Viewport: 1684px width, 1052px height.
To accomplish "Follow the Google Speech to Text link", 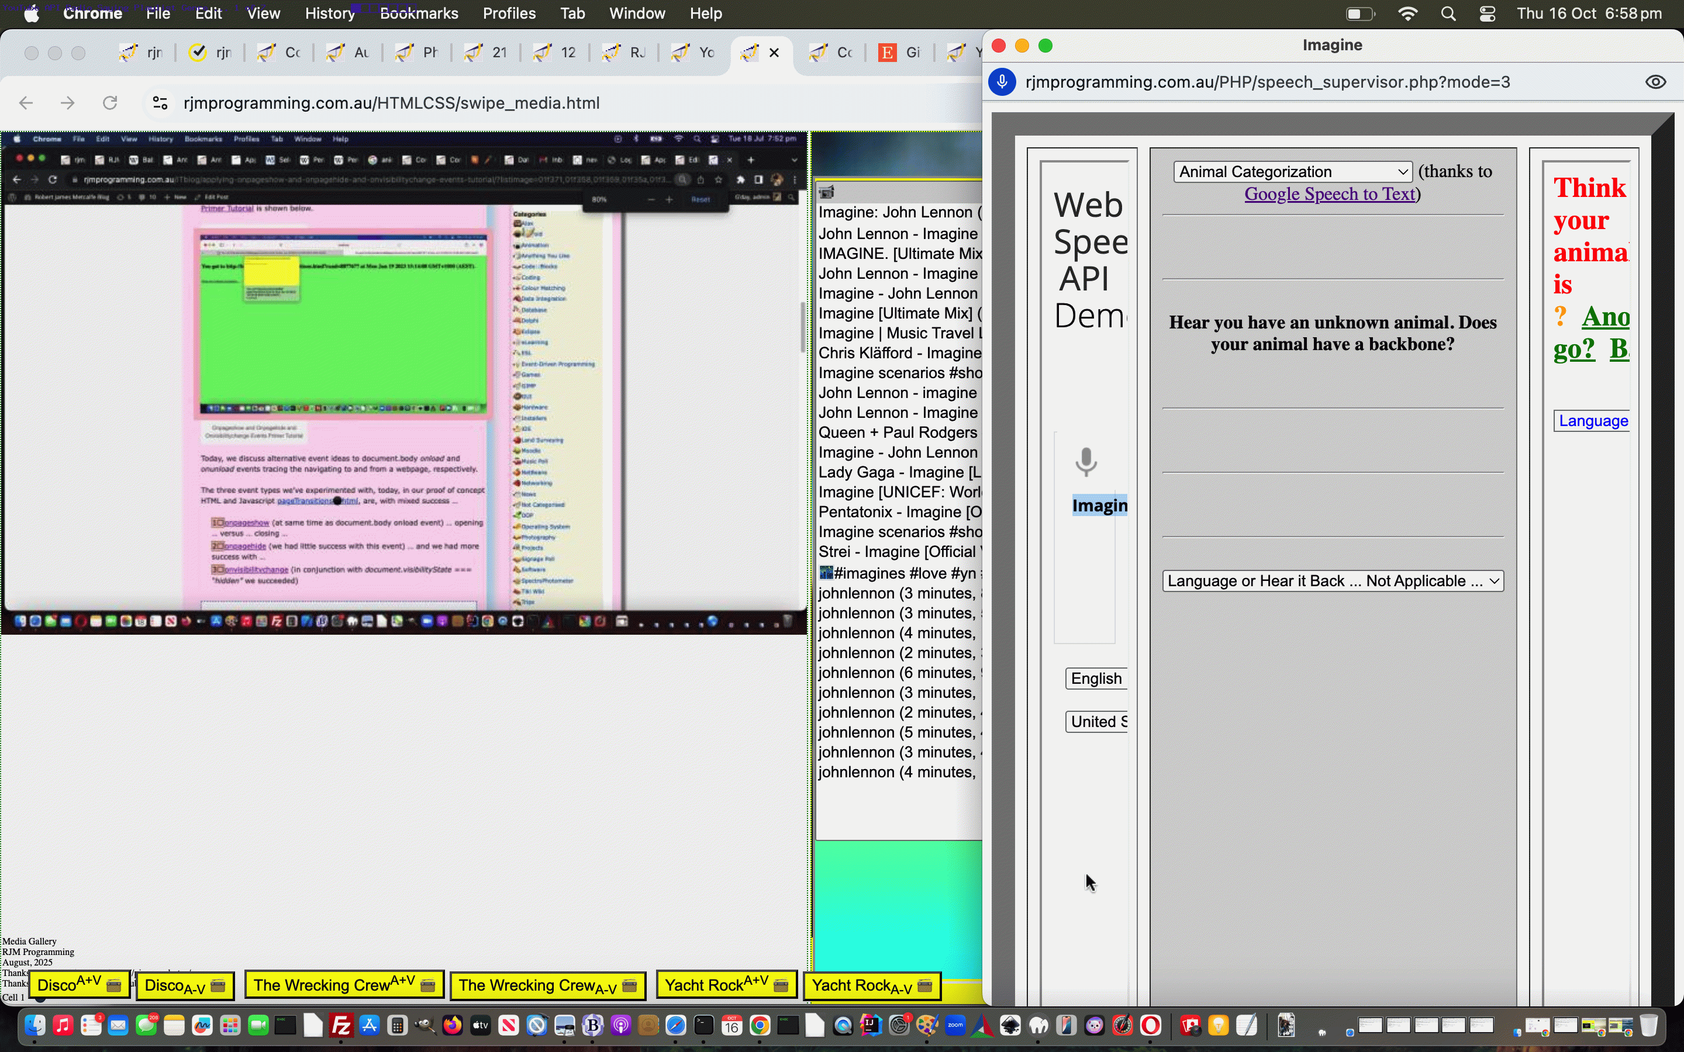I will [1329, 194].
